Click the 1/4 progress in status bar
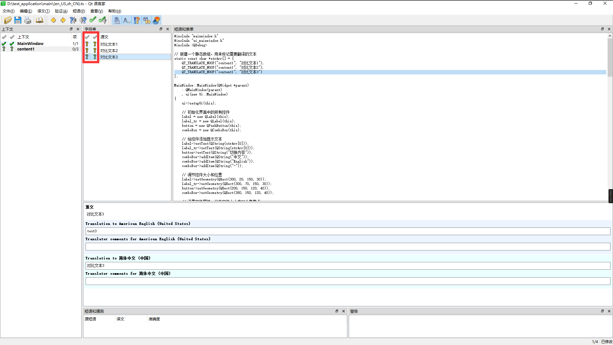The width and height of the screenshot is (613, 345). [595, 342]
